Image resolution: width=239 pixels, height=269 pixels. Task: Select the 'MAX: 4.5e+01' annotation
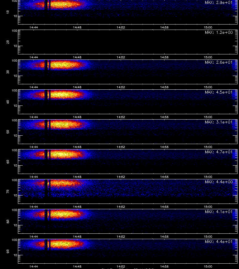(219, 92)
